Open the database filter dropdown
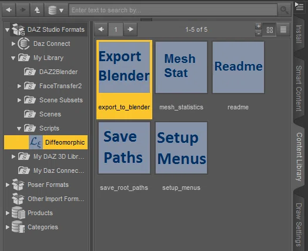The height and width of the screenshot is (251, 308). coord(56,10)
